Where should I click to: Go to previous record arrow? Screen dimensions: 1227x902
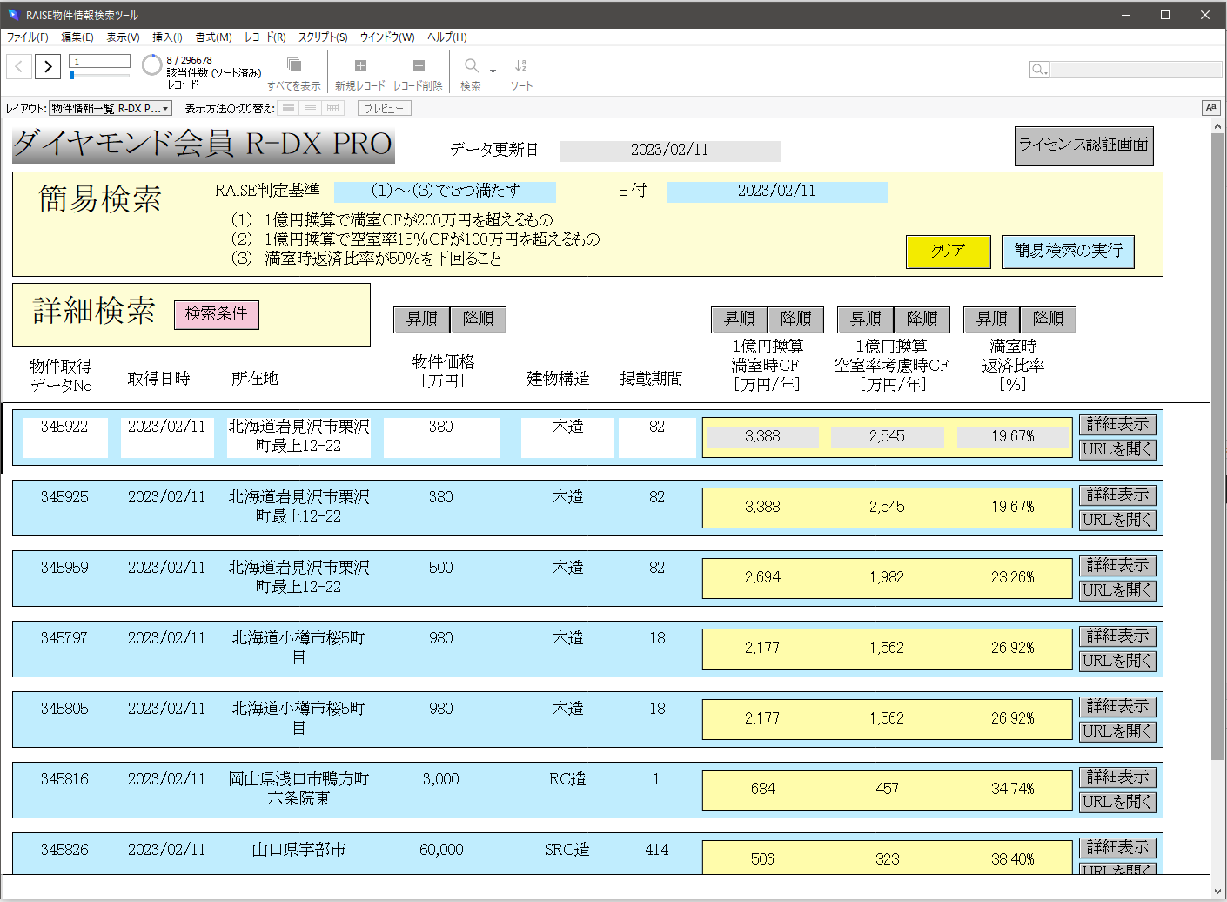point(19,66)
